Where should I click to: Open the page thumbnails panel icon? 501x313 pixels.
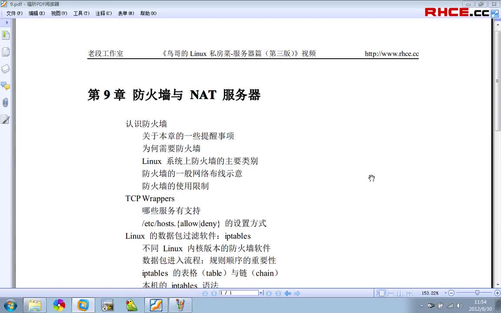pyautogui.click(x=5, y=52)
